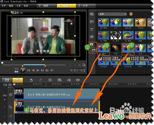This screenshot has width=154, height=125.
Task: Open the 工具 menu
Action: point(18,6)
